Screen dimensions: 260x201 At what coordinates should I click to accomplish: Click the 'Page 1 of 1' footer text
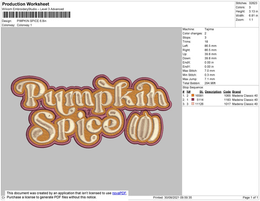pyautogui.click(x=250, y=198)
